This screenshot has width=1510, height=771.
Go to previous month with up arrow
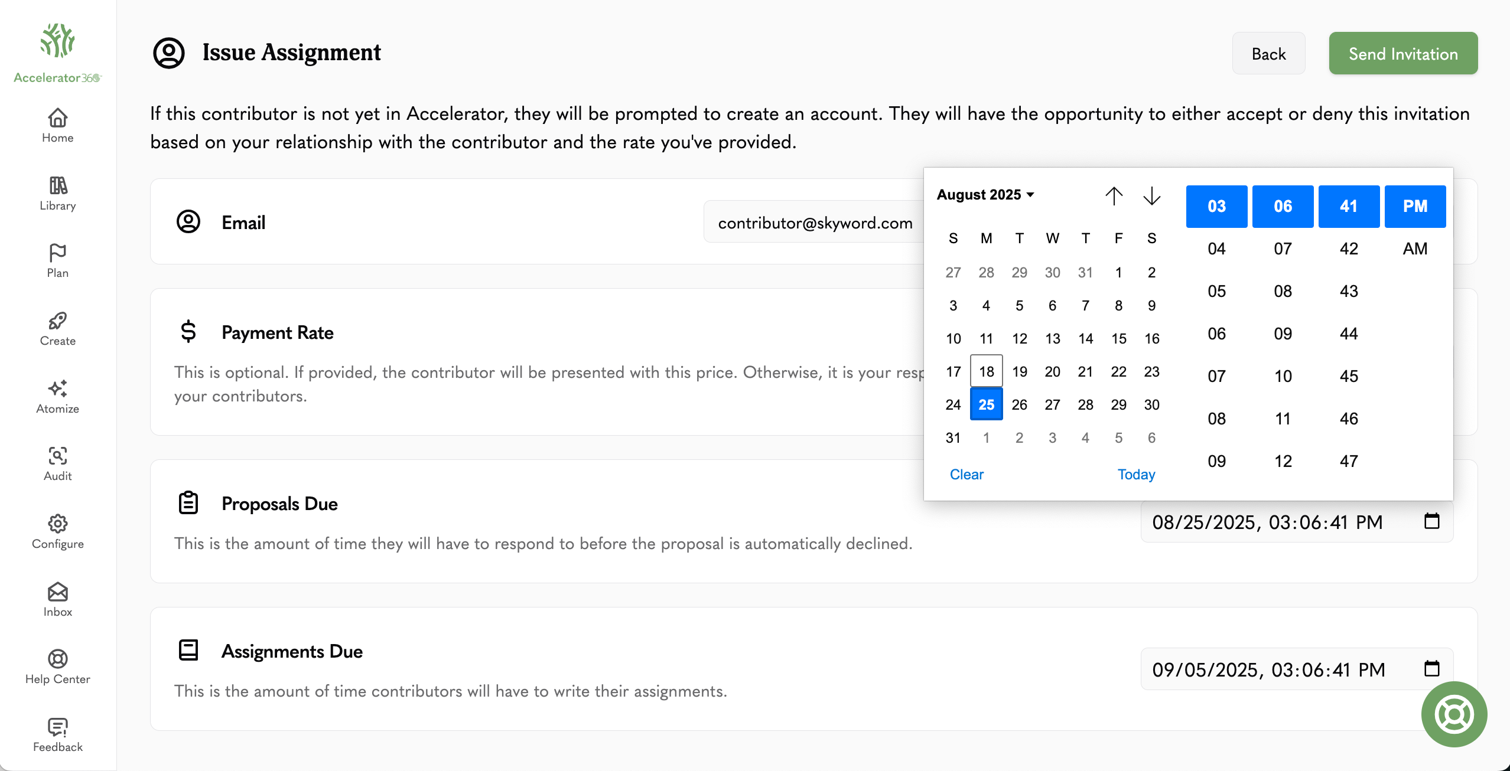pos(1114,197)
